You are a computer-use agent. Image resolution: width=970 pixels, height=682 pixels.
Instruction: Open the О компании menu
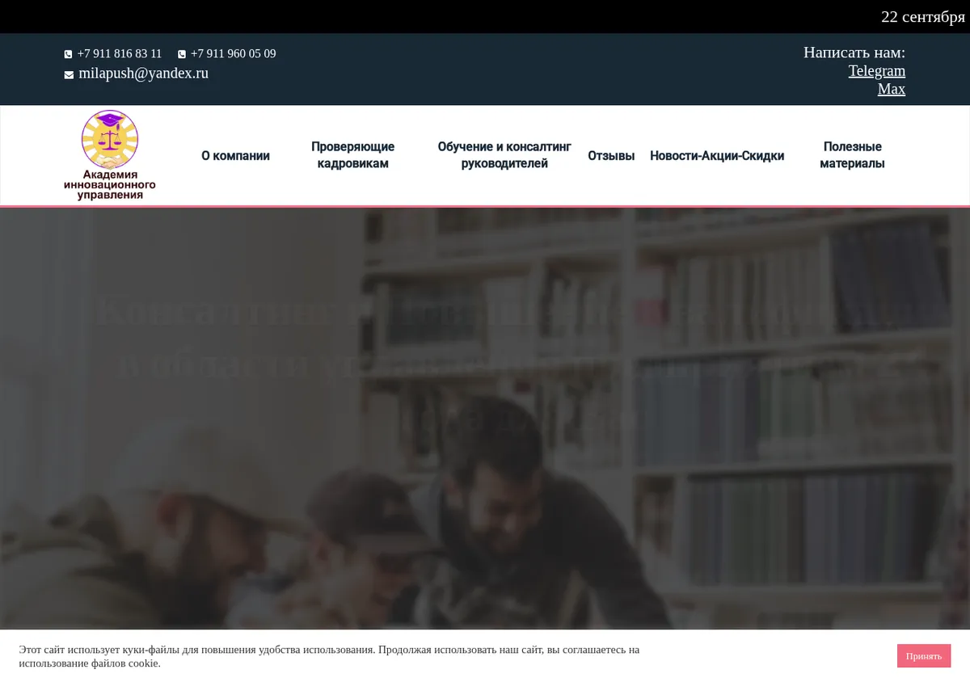pos(235,156)
